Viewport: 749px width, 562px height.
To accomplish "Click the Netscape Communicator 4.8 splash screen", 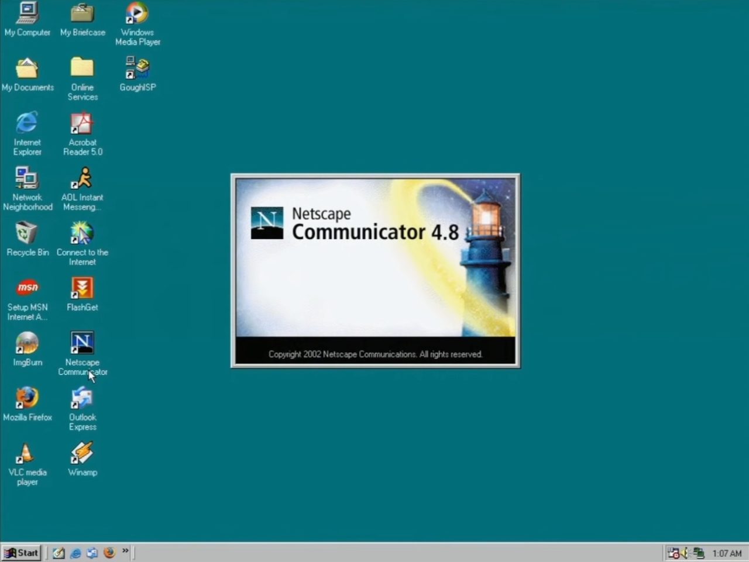I will click(375, 271).
